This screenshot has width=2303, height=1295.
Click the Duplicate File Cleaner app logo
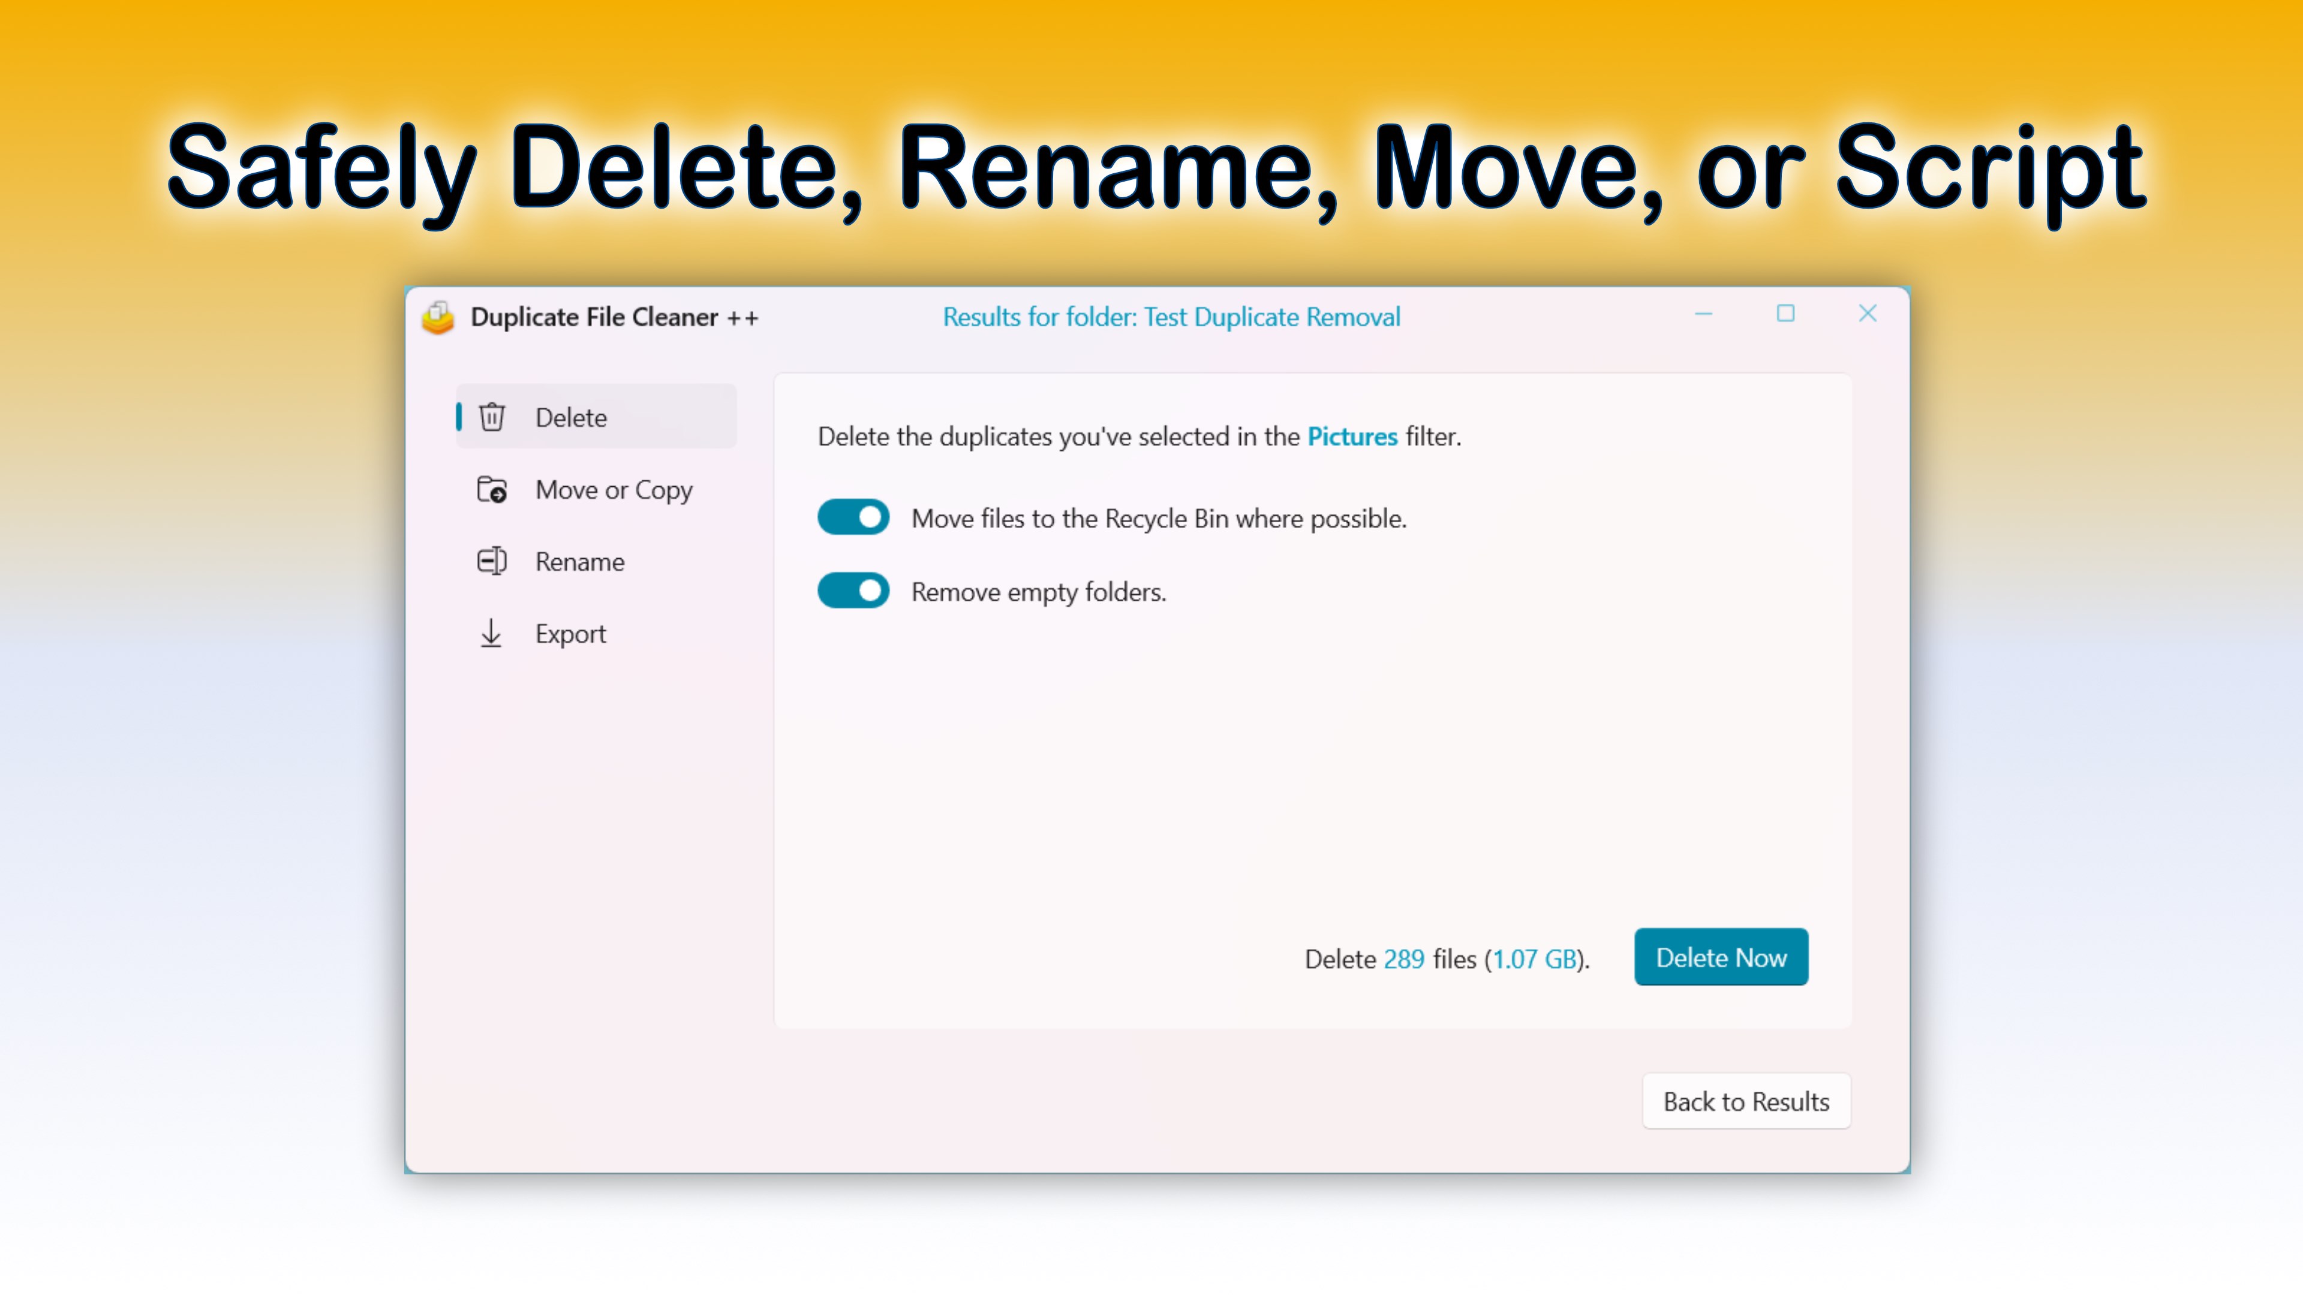pyautogui.click(x=438, y=317)
